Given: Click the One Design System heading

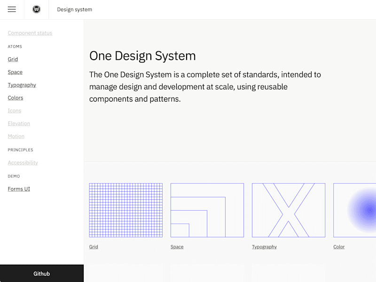Looking at the screenshot, I should 142,56.
